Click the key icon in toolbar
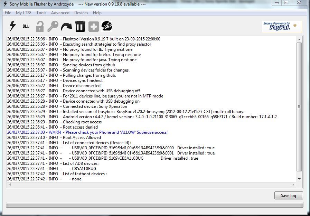Viewport: 310px width, 216px height. pos(53,26)
